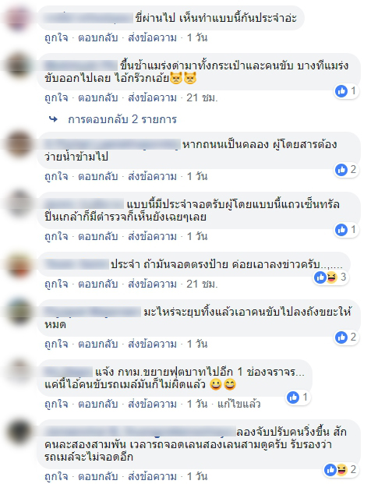Click ส่งข้อความ under the เซ็นทรัลปิ่นเกล้า comment
Image resolution: width=385 pixels, height=484 pixels.
[x=152, y=236]
